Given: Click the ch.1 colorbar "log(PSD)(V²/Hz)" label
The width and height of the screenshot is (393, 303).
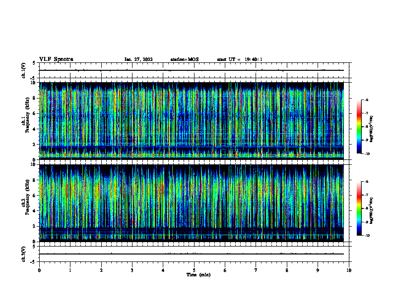Looking at the screenshot, I should (372, 129).
